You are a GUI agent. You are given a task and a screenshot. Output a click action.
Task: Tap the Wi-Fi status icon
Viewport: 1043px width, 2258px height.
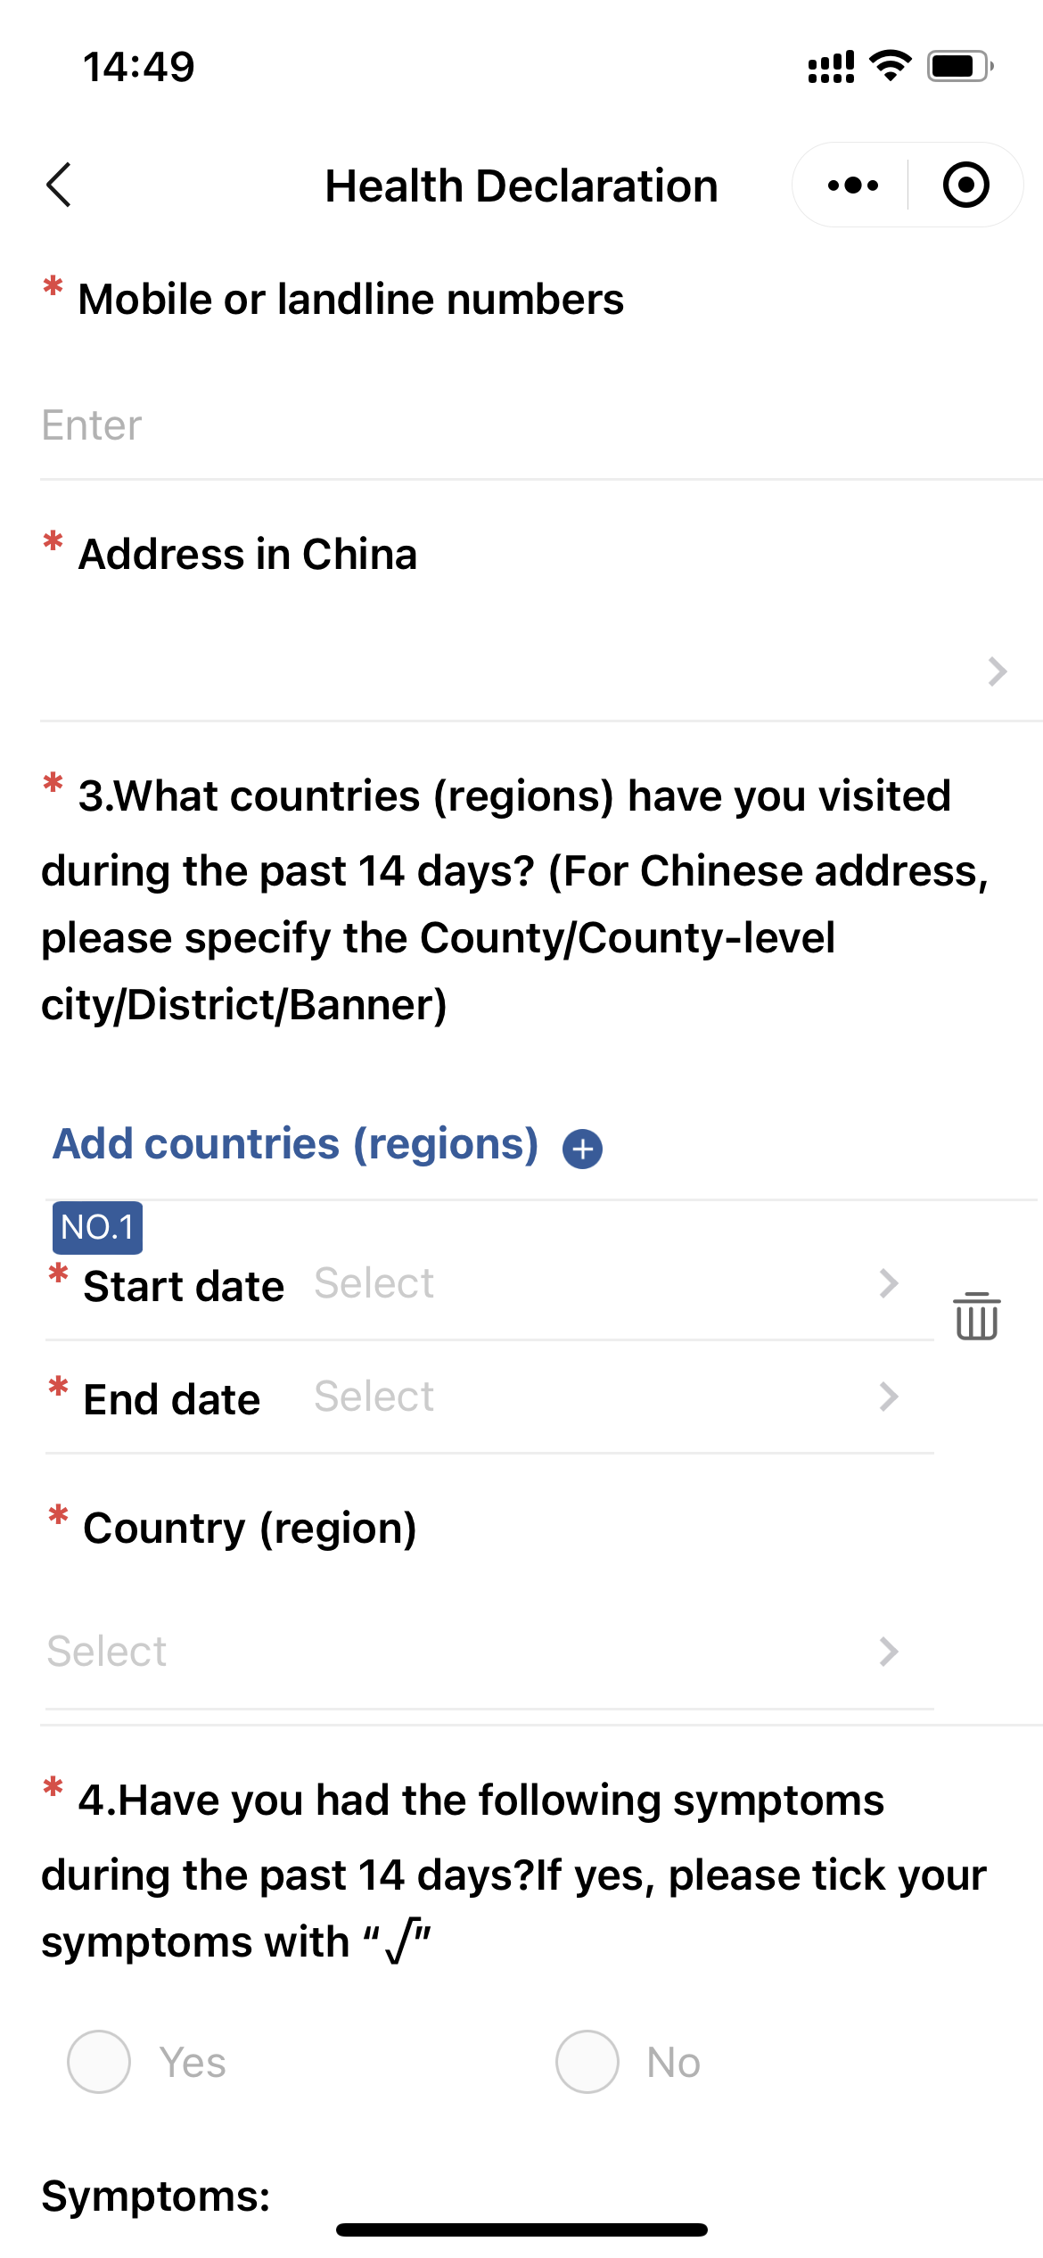(890, 66)
